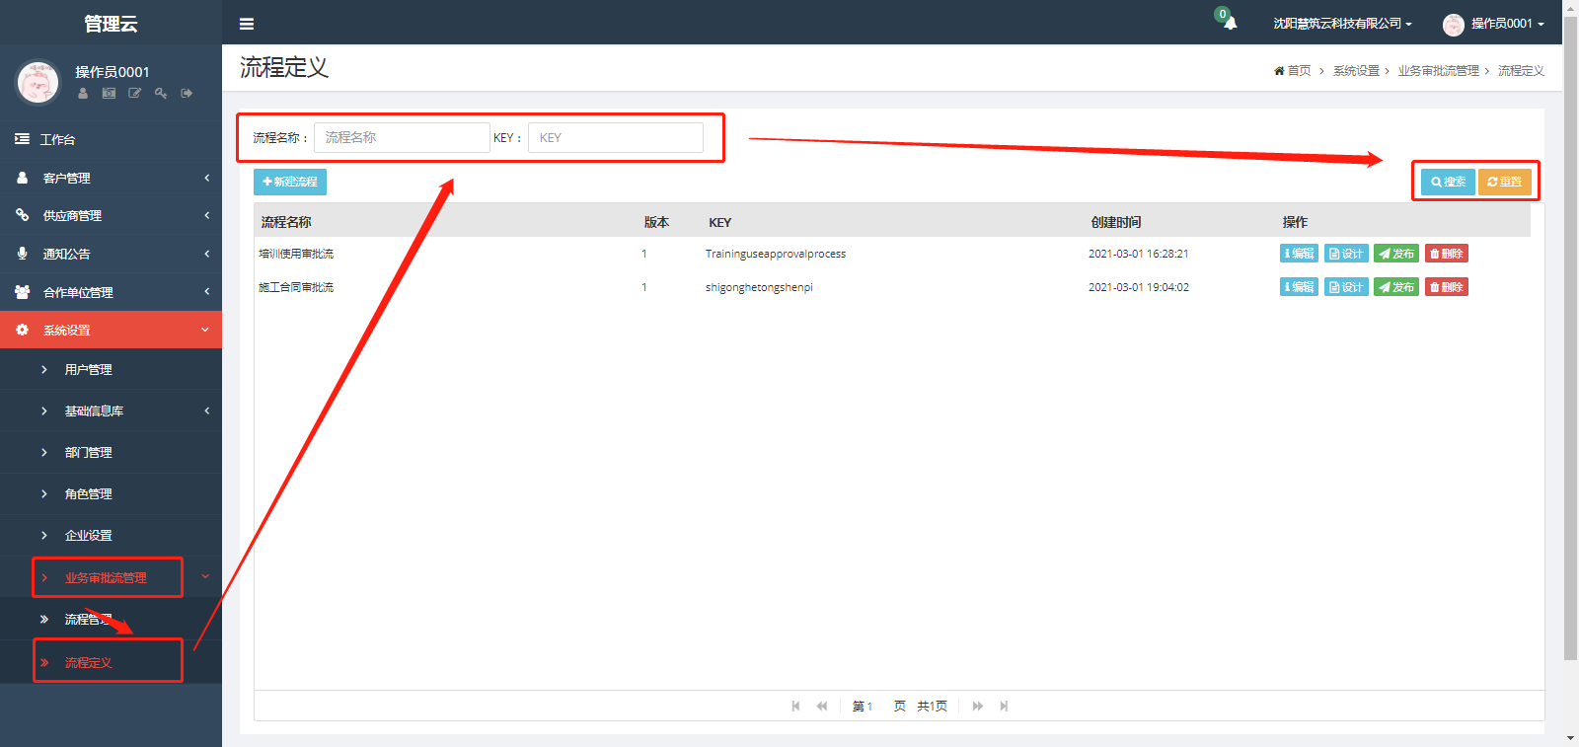Click the 管理云 logo title
1579x747 pixels.
tap(111, 24)
